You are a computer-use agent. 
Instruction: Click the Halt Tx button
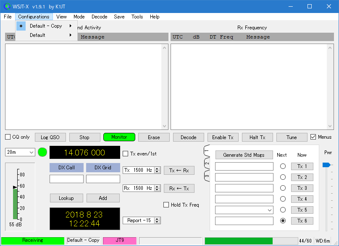pyautogui.click(x=257, y=137)
